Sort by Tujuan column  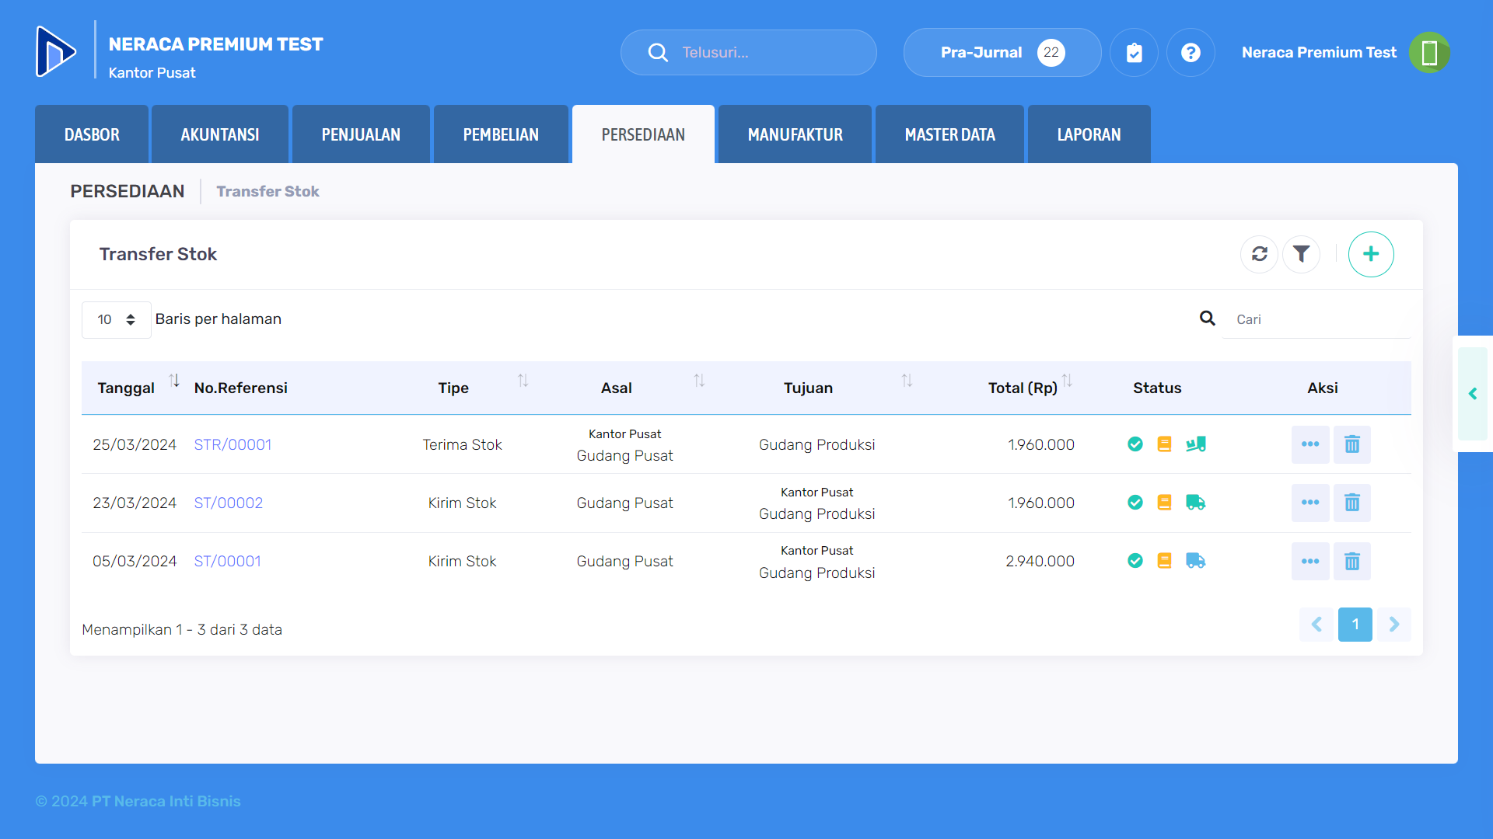[907, 380]
